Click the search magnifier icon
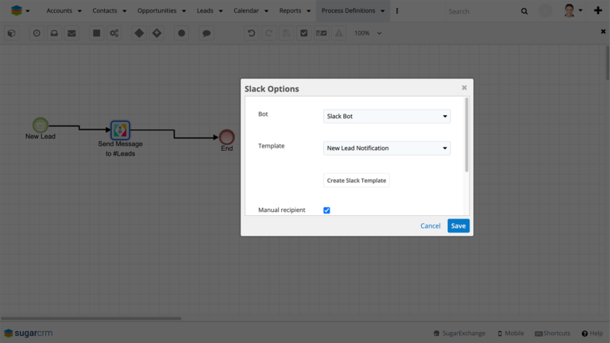 click(x=524, y=11)
